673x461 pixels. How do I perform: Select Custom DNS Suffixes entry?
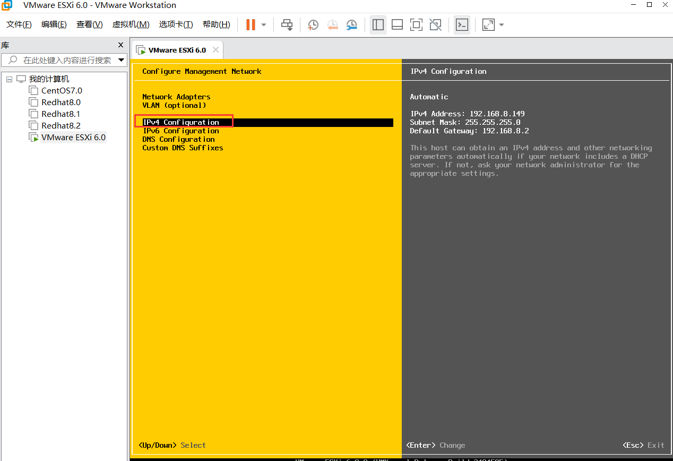coord(183,148)
